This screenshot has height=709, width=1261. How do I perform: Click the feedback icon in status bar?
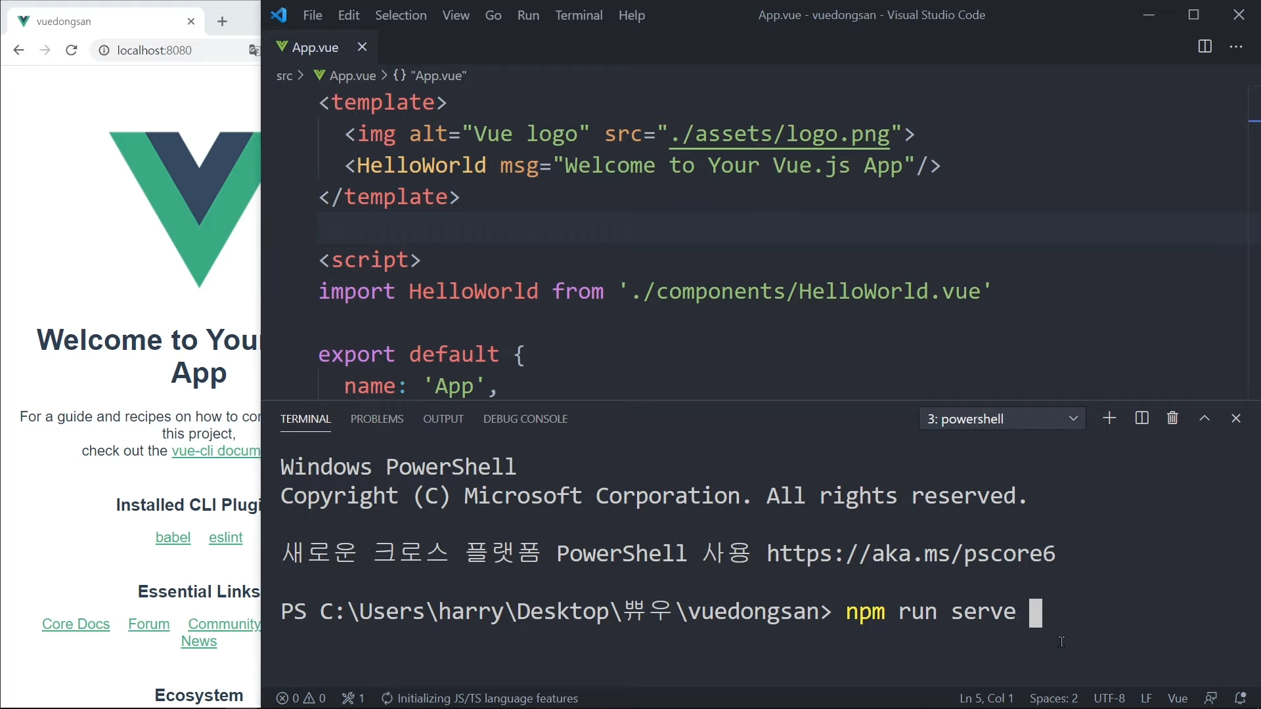pos(1210,698)
